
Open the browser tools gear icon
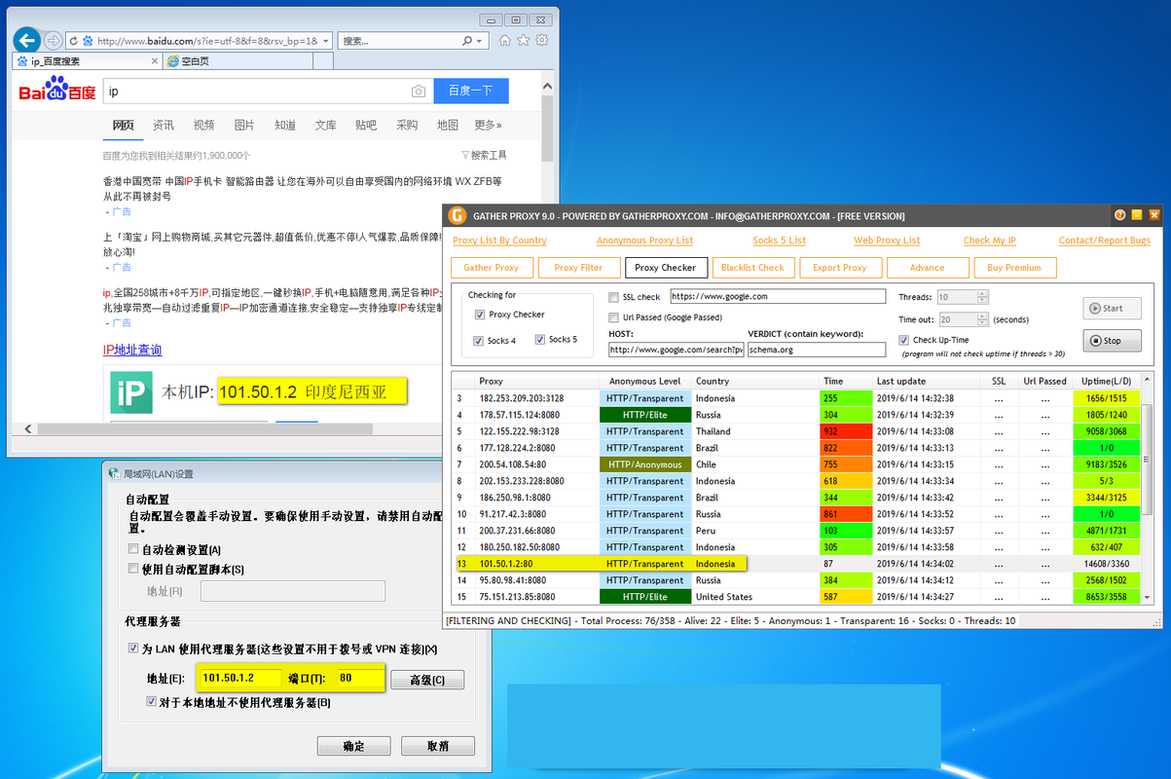coord(541,40)
